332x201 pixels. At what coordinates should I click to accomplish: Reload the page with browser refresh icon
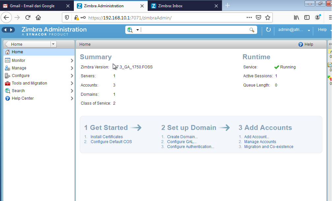click(x=28, y=17)
